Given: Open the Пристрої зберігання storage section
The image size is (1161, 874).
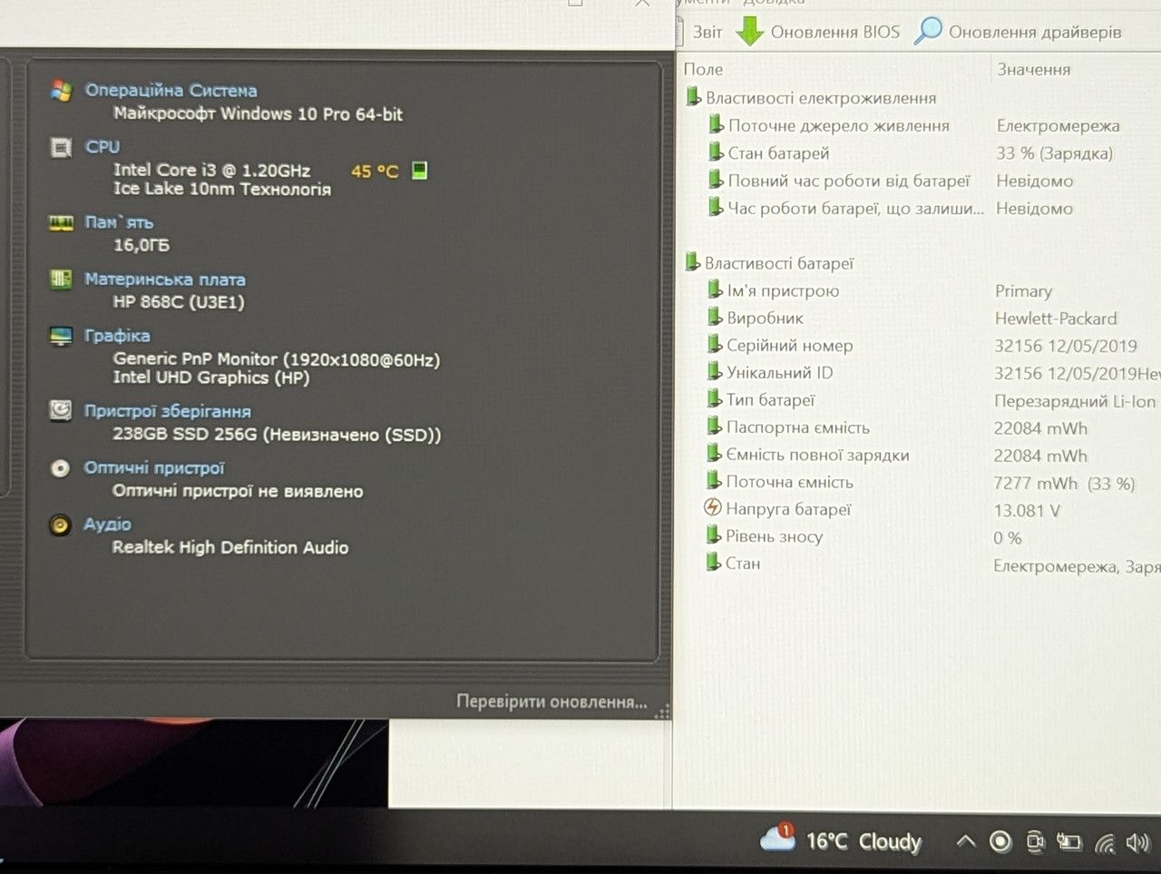Looking at the screenshot, I should (167, 411).
